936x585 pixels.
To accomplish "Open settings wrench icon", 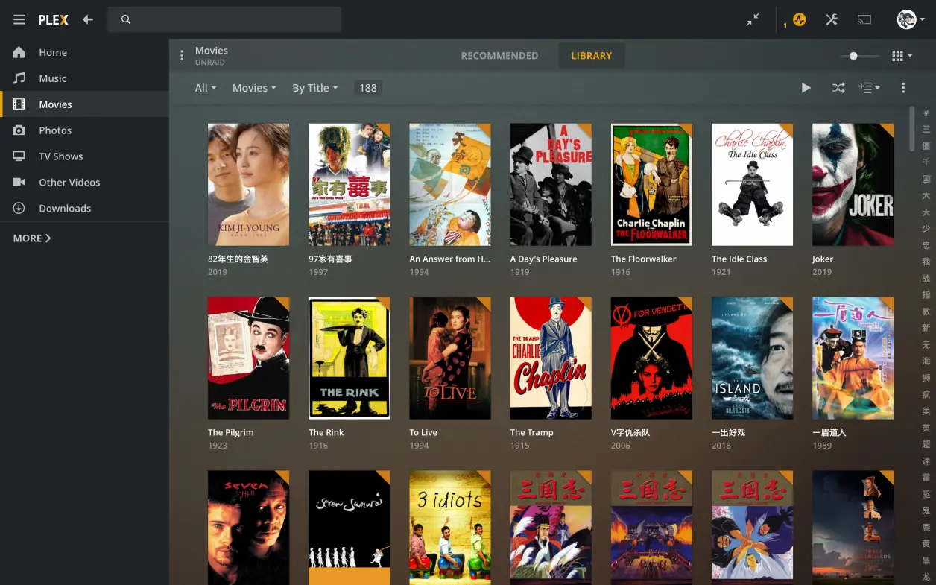I will click(x=832, y=20).
